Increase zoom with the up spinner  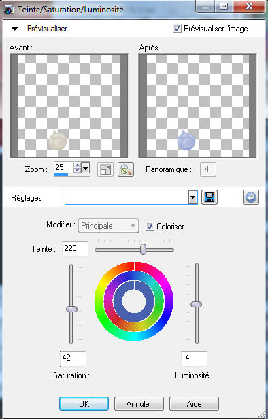tap(78, 166)
